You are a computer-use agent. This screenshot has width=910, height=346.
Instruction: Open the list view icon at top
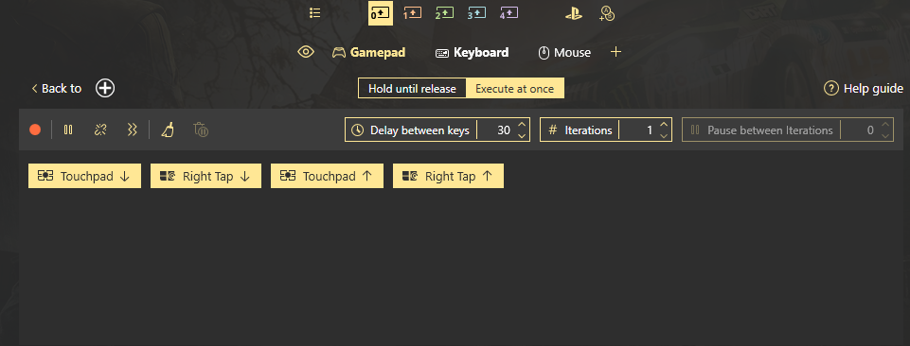(x=315, y=12)
